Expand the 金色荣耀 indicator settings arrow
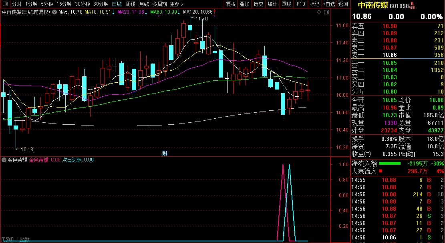 pyautogui.click(x=4, y=160)
